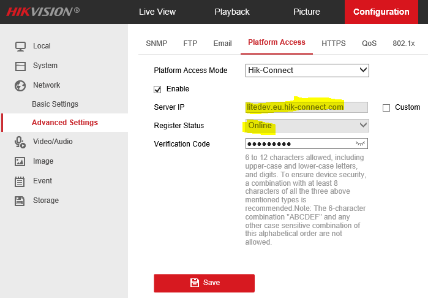
Task: Reveal verification code with eye icon
Action: click(361, 144)
